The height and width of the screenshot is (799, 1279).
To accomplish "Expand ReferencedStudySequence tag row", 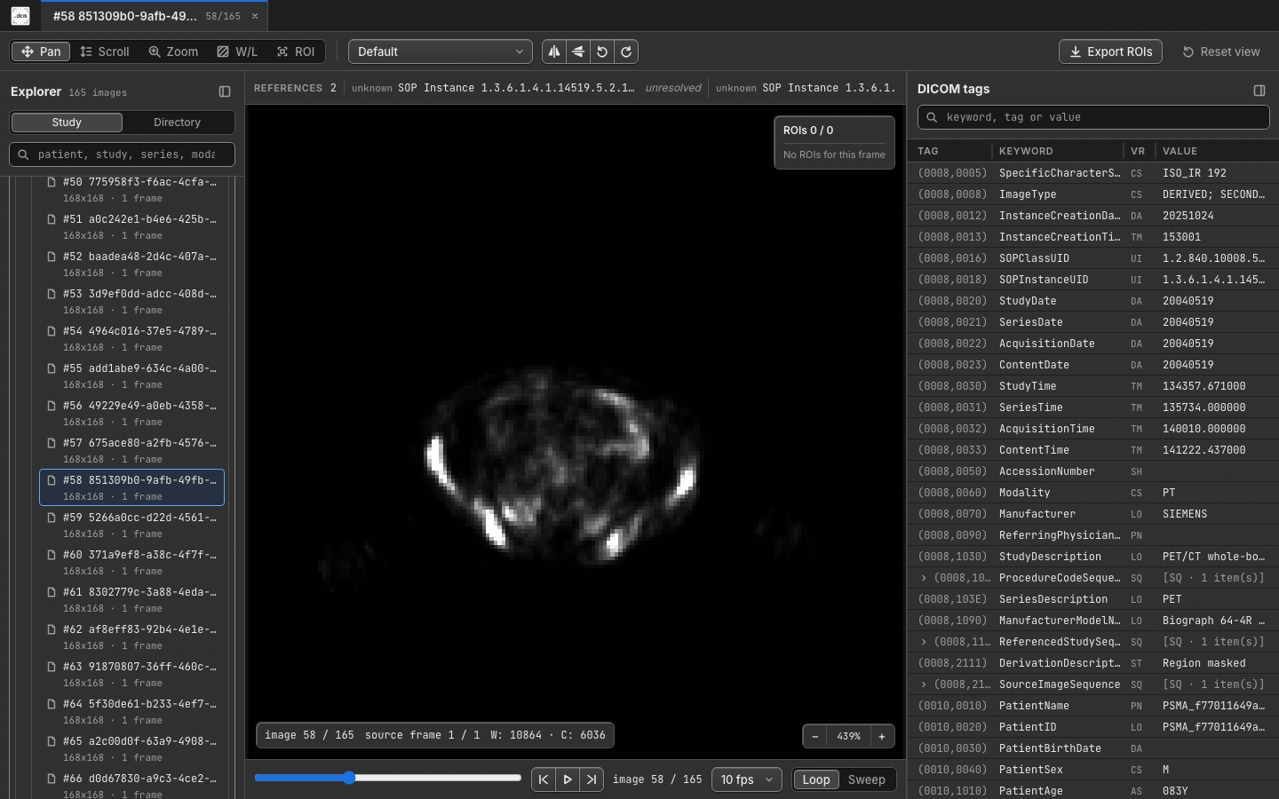I will tap(924, 642).
